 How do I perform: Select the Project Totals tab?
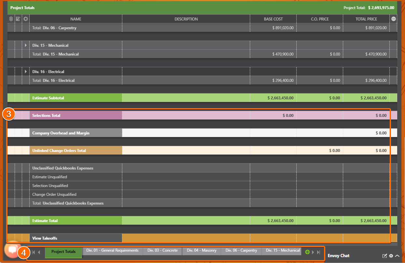[63, 251]
